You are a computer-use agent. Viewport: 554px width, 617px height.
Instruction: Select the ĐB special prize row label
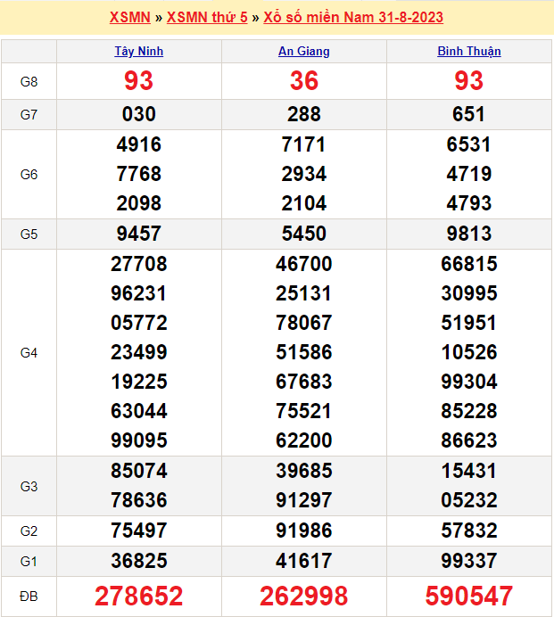click(29, 596)
